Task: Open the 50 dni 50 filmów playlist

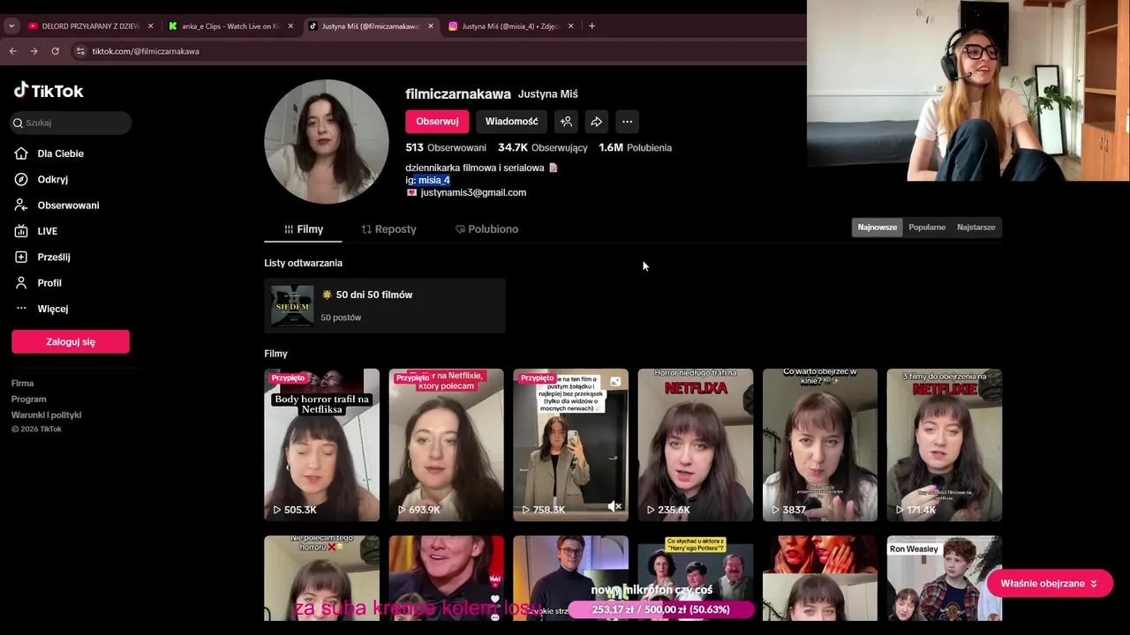Action: point(385,306)
